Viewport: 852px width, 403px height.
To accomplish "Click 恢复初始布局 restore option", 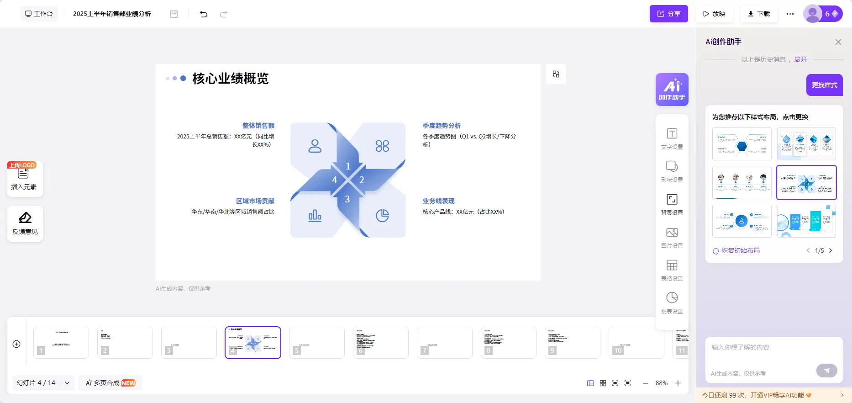I will [736, 251].
